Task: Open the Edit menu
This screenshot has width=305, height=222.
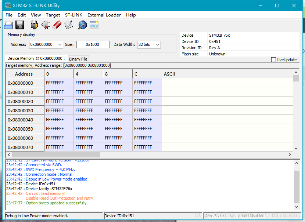Action: click(22, 15)
